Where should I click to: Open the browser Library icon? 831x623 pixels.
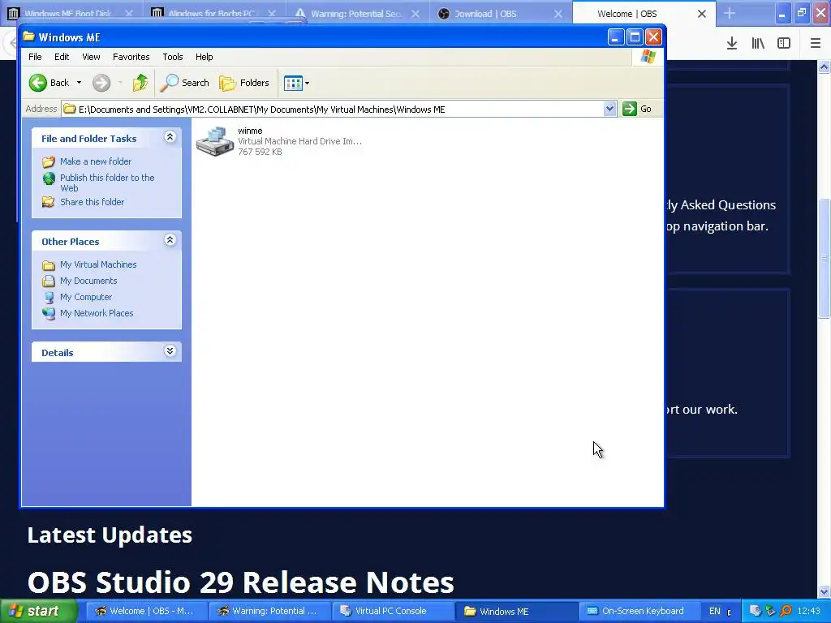(758, 44)
